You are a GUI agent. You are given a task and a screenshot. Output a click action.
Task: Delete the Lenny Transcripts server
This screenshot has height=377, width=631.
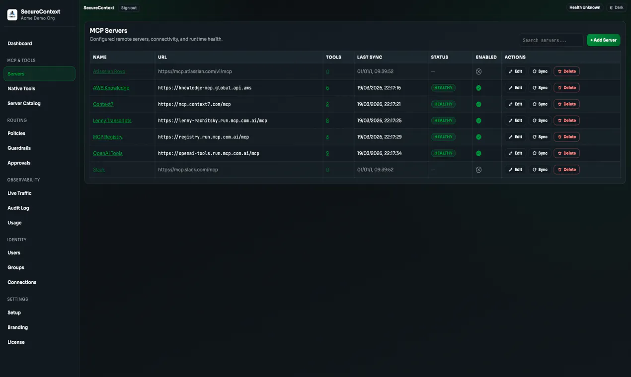tap(567, 121)
